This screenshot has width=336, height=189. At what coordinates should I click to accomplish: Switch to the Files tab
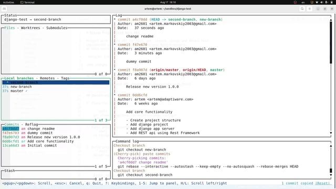click(9, 28)
